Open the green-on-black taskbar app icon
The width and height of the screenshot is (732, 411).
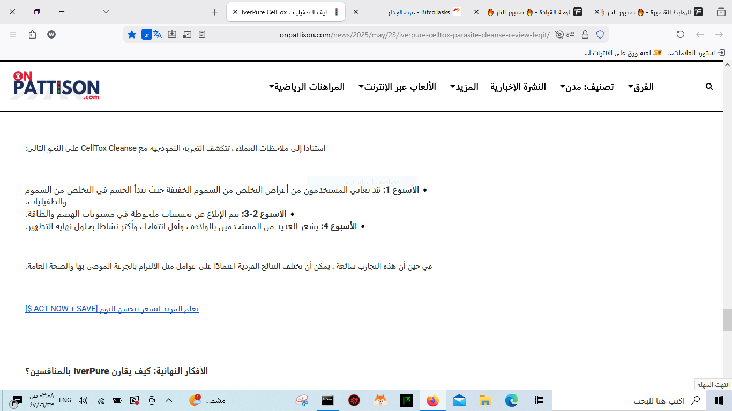(x=407, y=400)
